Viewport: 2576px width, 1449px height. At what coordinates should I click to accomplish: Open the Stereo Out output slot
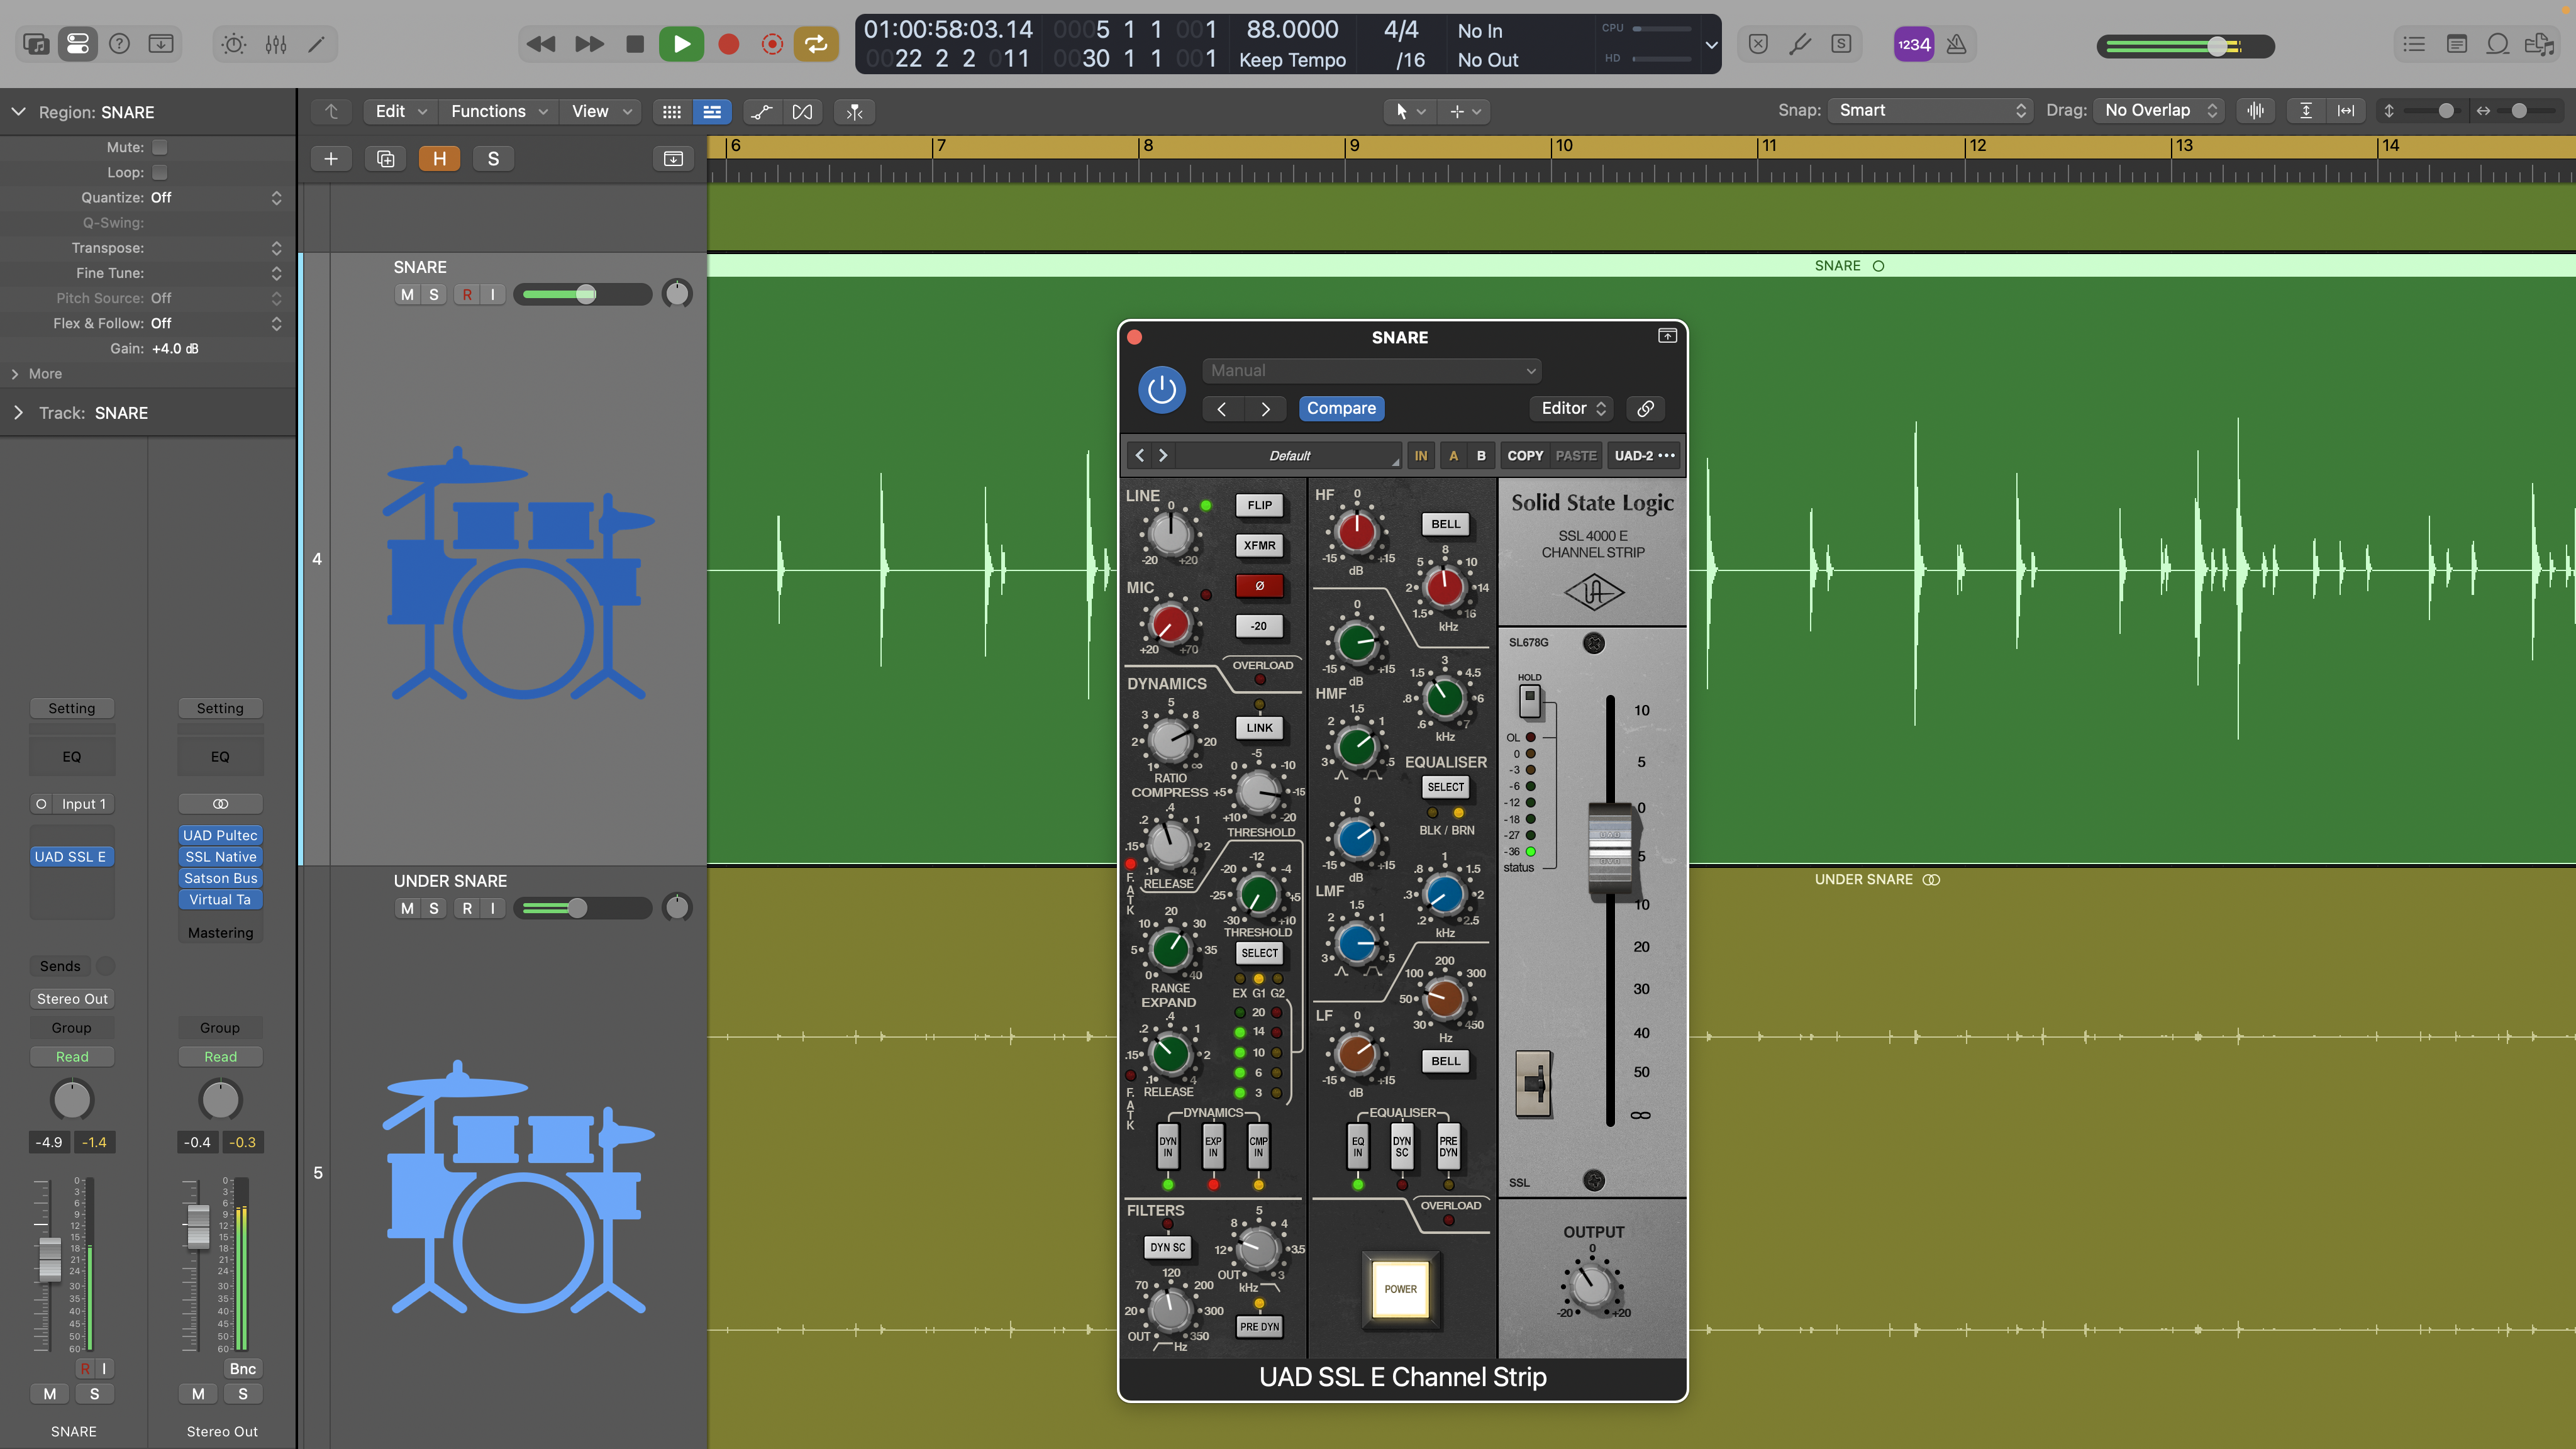click(72, 999)
